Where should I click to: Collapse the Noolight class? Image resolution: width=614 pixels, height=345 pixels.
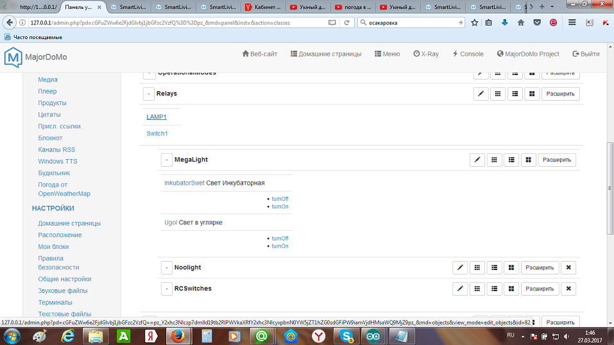click(166, 267)
